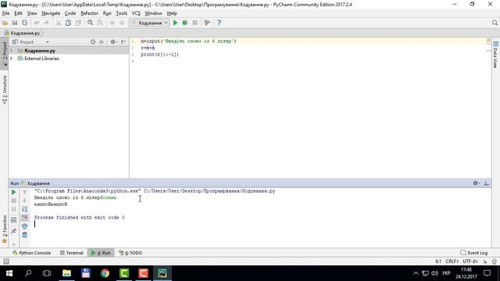
Task: Stop process in Run panel sidebar
Action: tap(14, 201)
